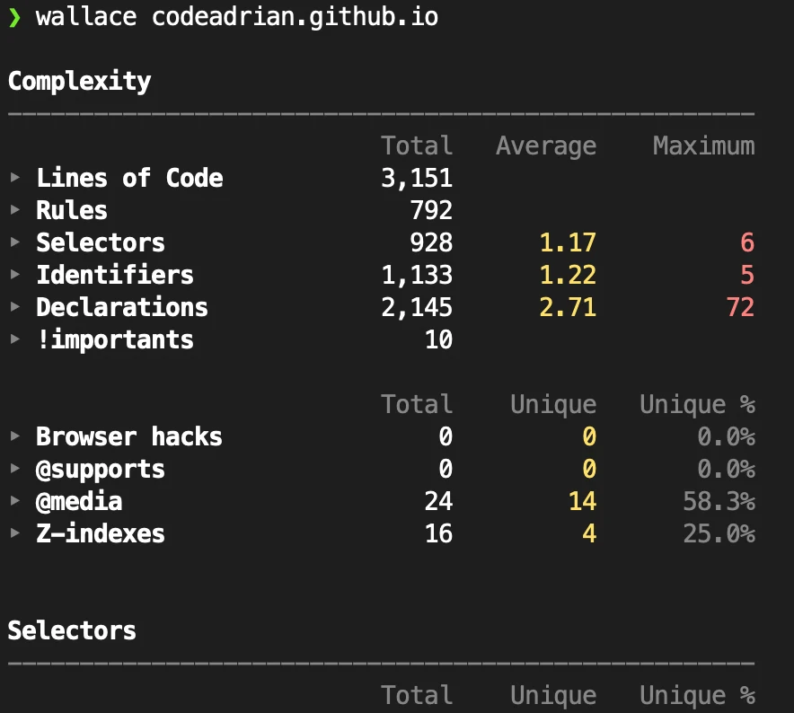Expand the Selectors row disclosure triangle

click(x=14, y=242)
